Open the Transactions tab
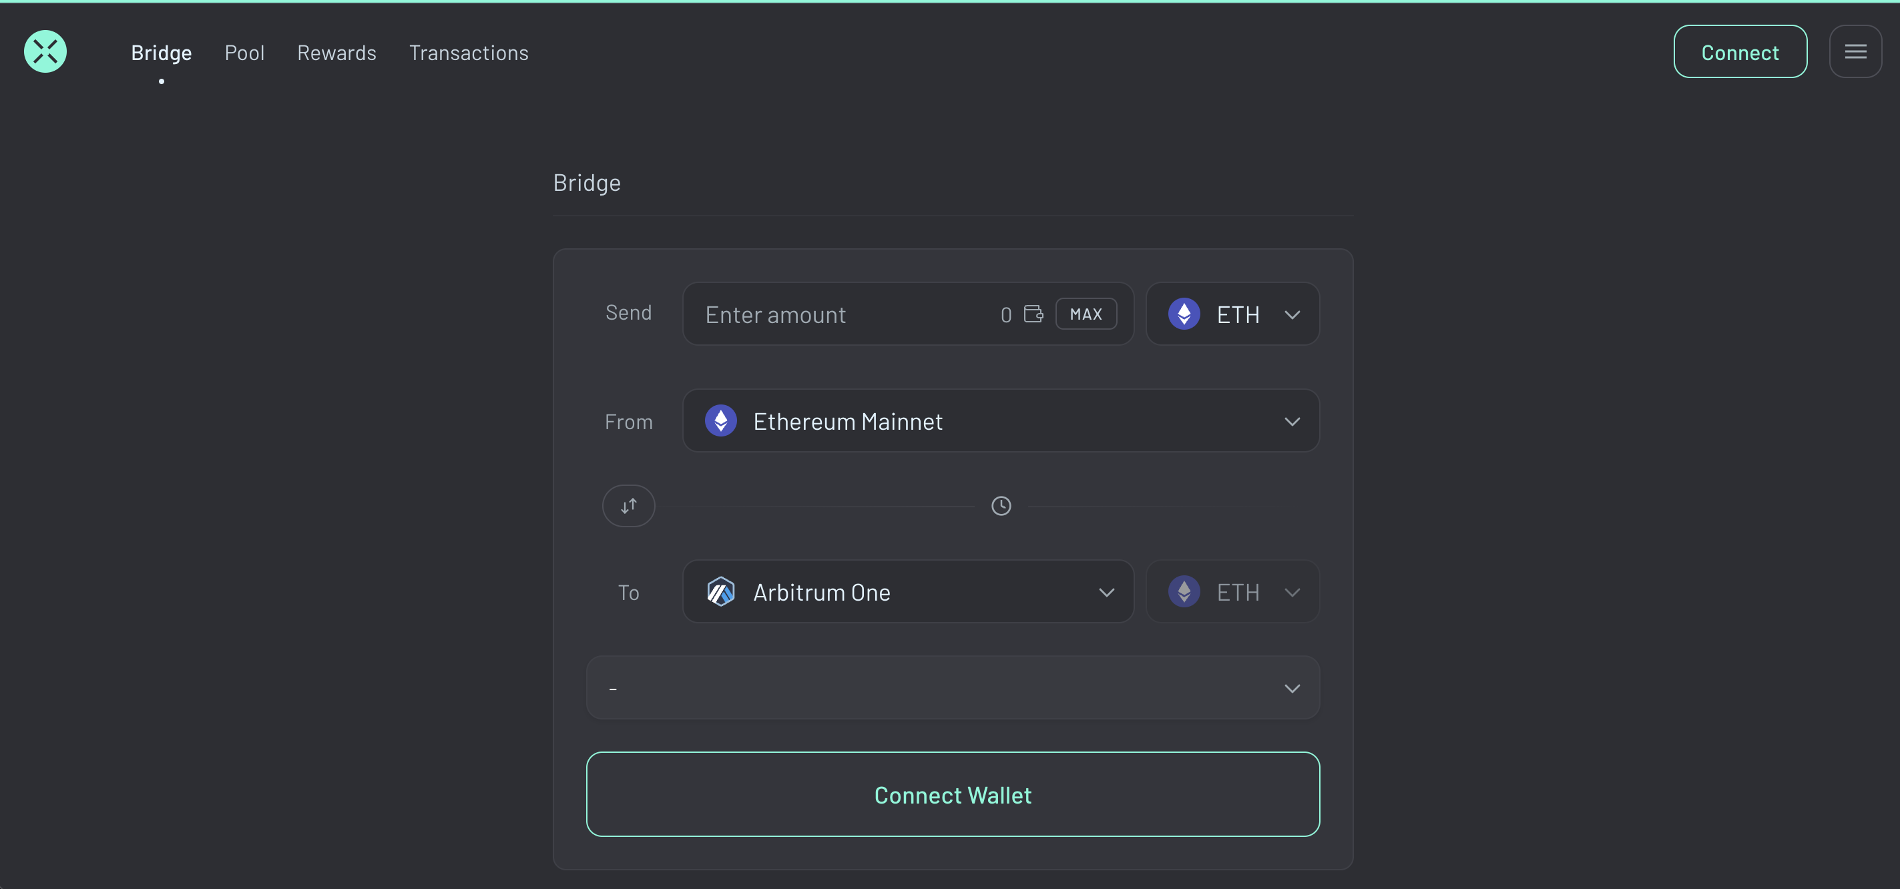Viewport: 1900px width, 889px height. [x=469, y=53]
